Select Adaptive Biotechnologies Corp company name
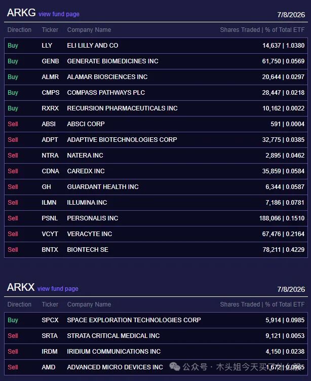Viewport: 311px width, 381px height. coord(122,140)
